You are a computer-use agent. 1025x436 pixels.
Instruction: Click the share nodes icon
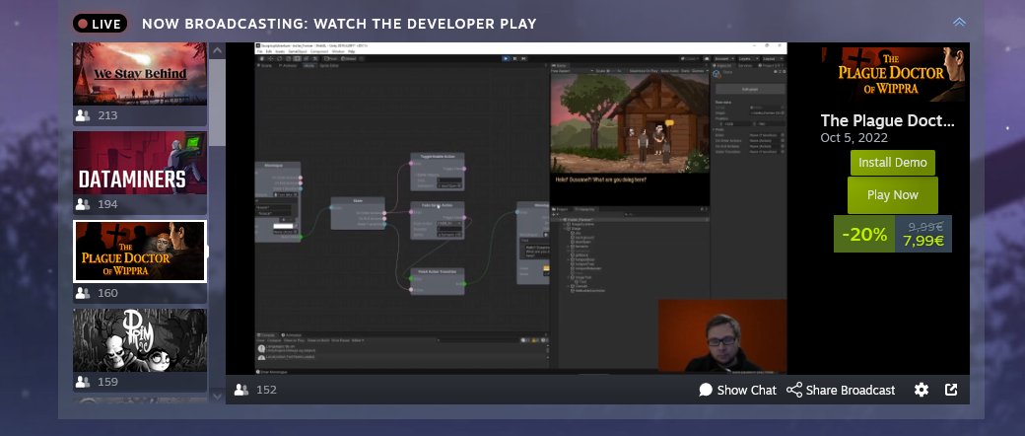794,391
